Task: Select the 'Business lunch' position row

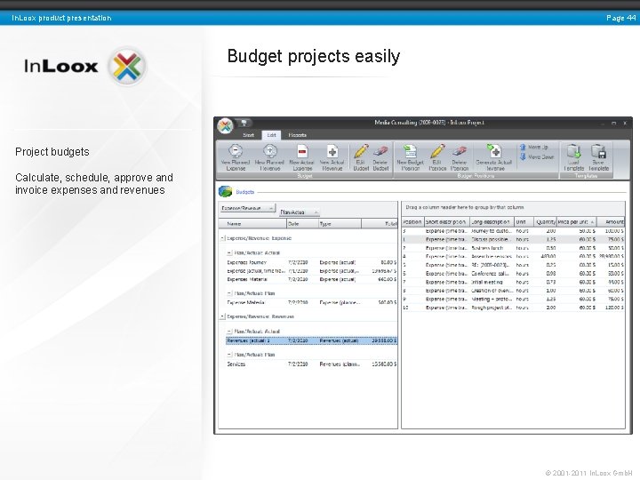Action: tap(513, 248)
